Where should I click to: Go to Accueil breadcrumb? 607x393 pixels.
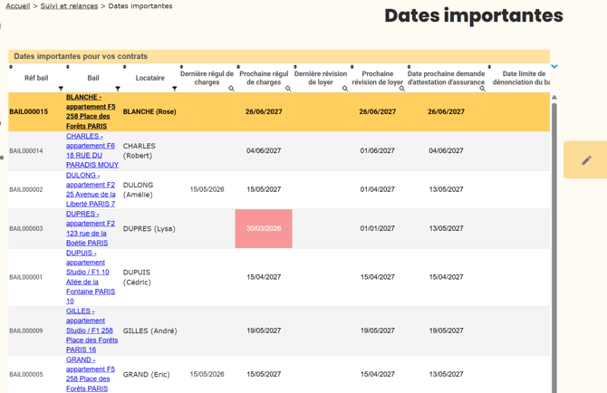point(18,6)
